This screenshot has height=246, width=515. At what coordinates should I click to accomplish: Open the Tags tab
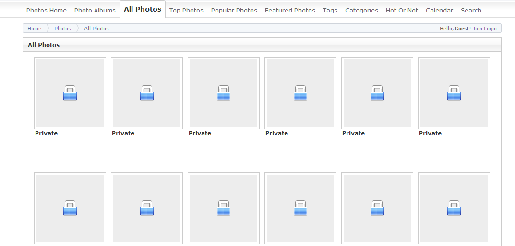[x=330, y=11]
